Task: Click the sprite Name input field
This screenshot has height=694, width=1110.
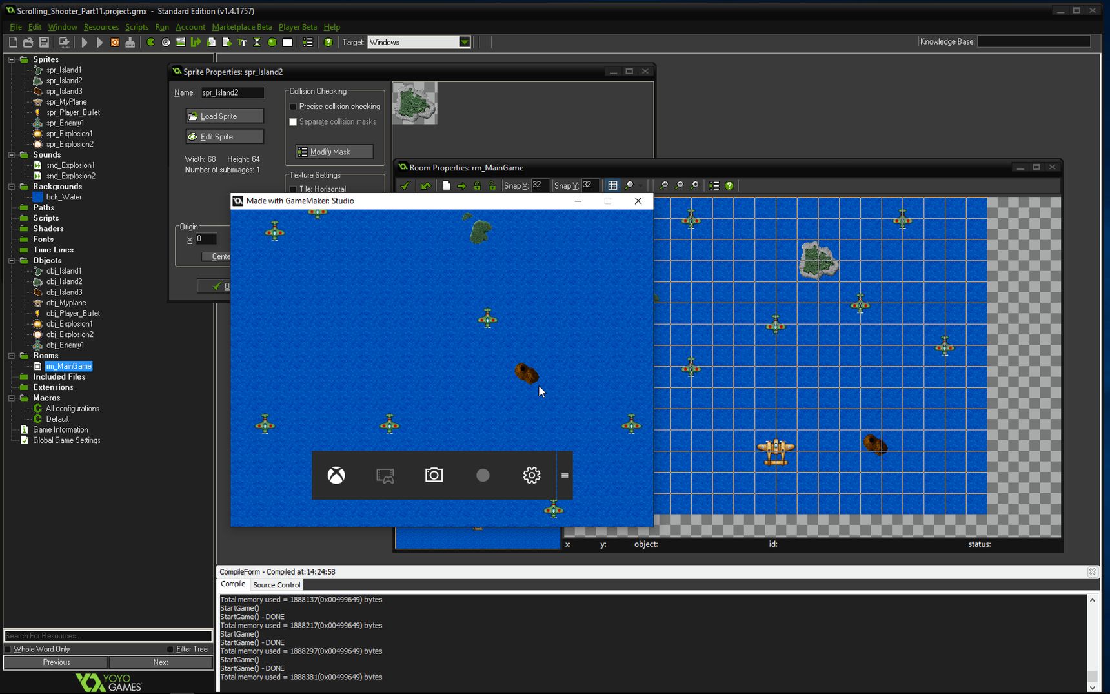Action: pos(232,93)
